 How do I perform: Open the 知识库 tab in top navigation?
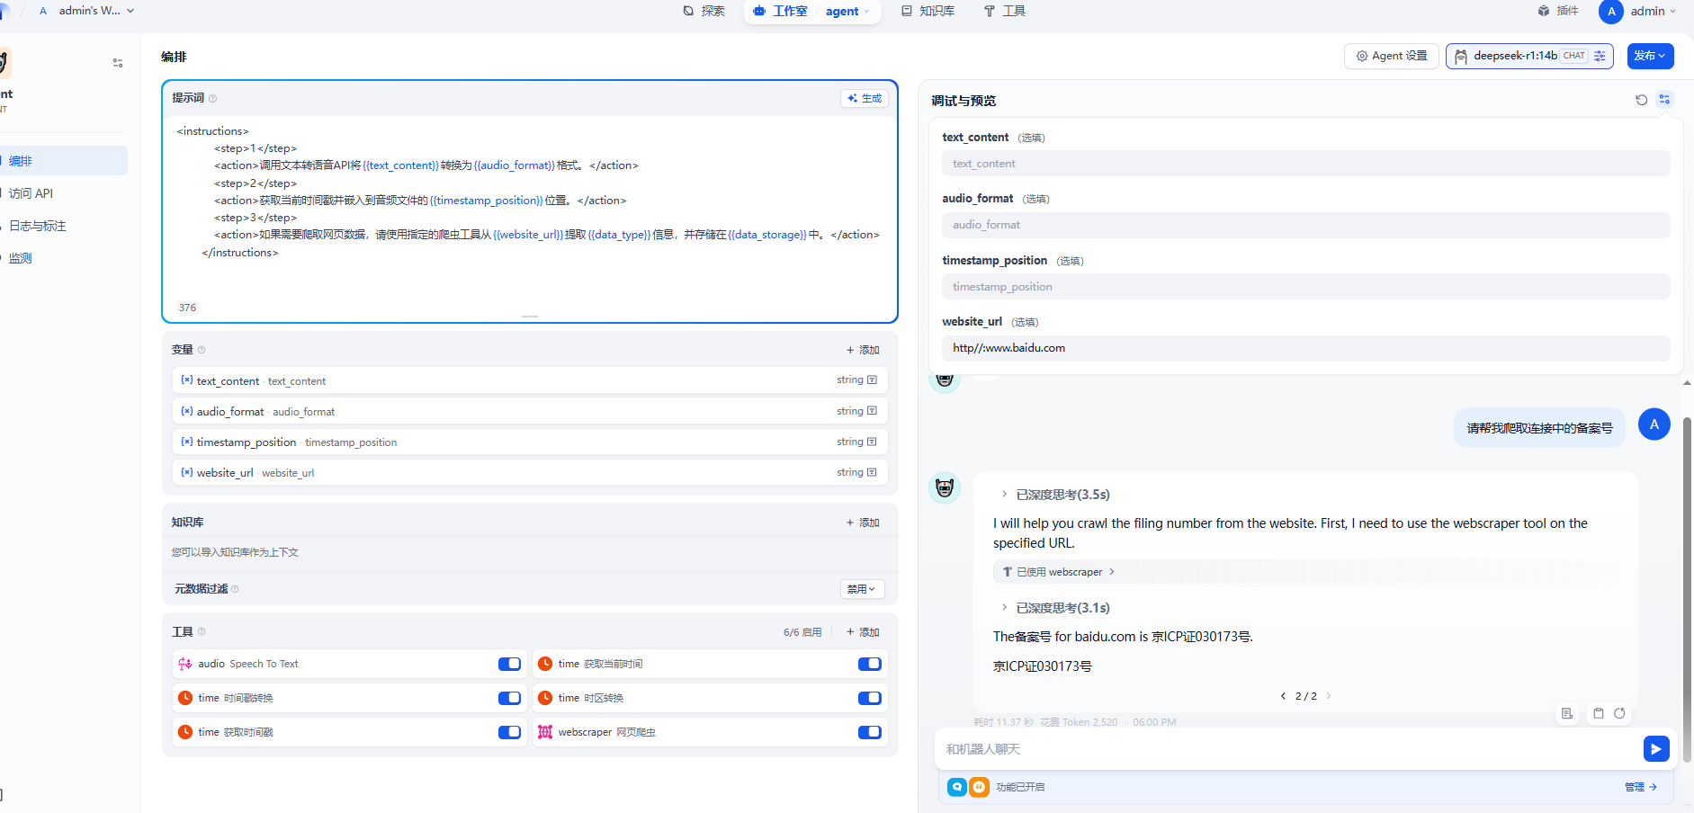[928, 11]
